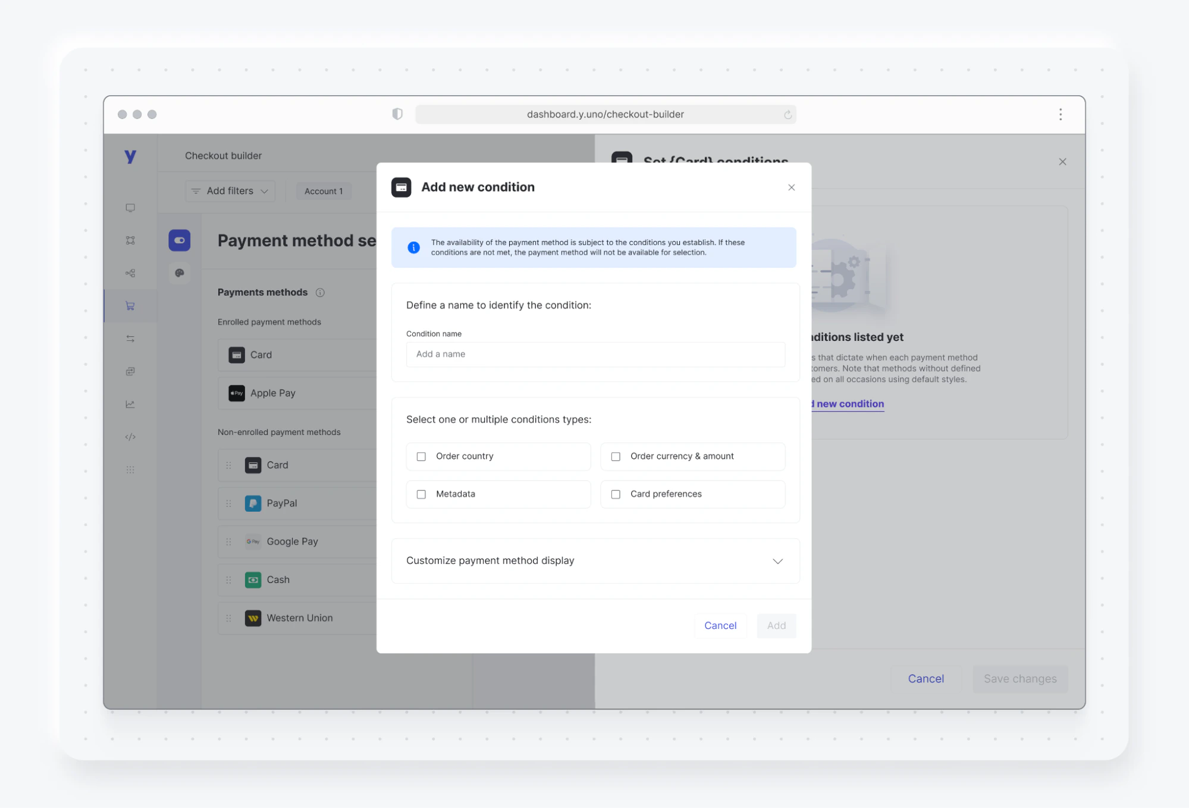
Task: Enable Order currency & amount condition
Action: (616, 456)
